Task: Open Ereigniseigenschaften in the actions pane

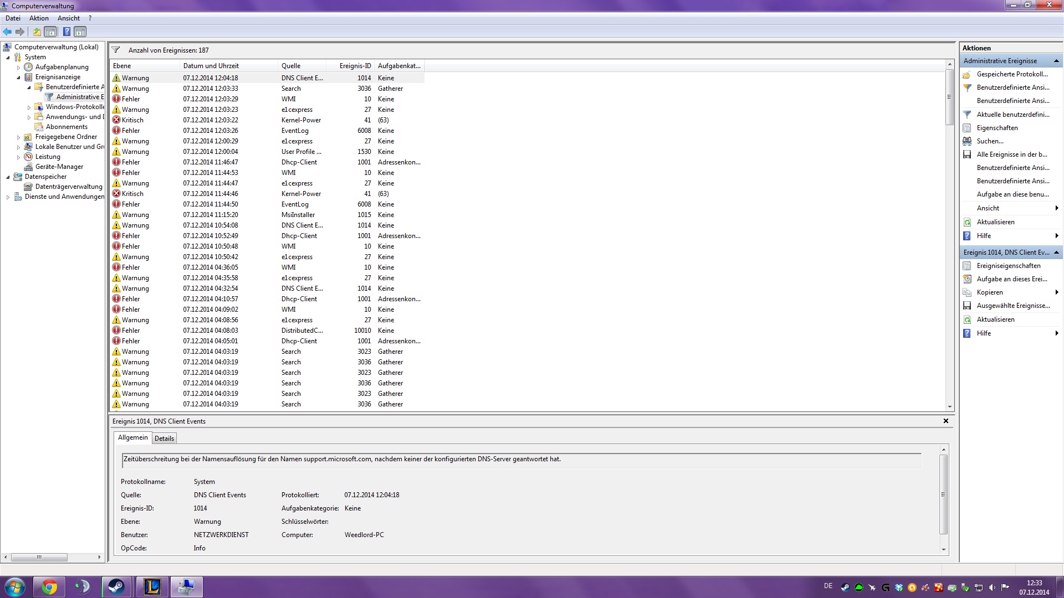Action: 1008,266
